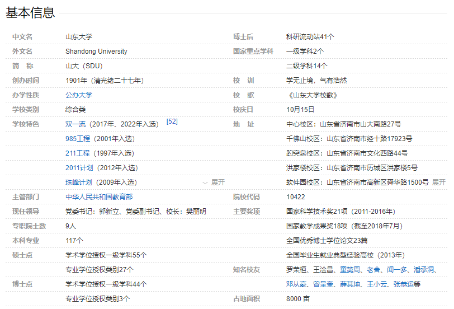This screenshot has height=309, width=454.
Task: Click the 基本信息 section heading
Action: [x=30, y=13]
